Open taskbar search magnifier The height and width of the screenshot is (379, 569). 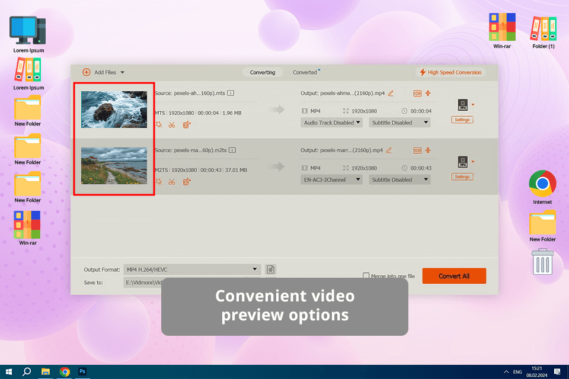pos(27,372)
